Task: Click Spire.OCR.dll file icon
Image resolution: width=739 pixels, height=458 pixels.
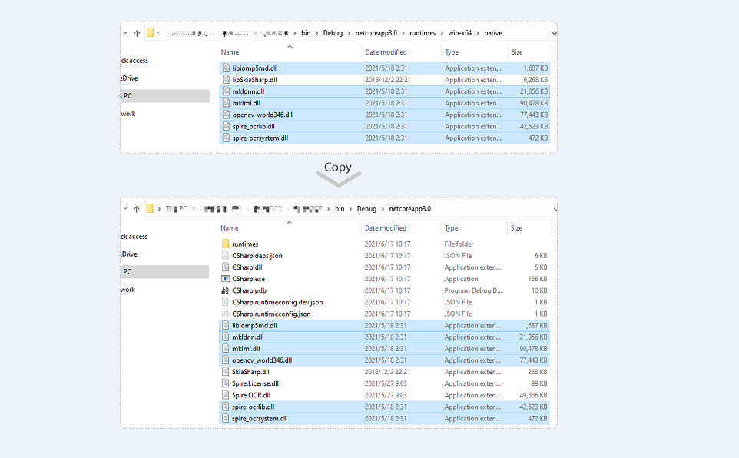Action: pyautogui.click(x=225, y=395)
